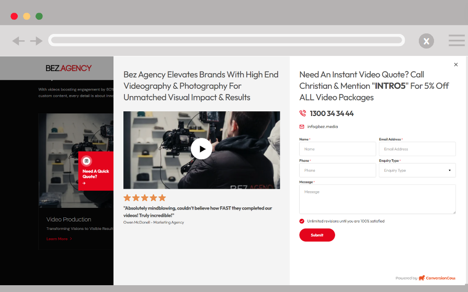Toggle the unlimited revisions red checkmark

click(x=302, y=221)
